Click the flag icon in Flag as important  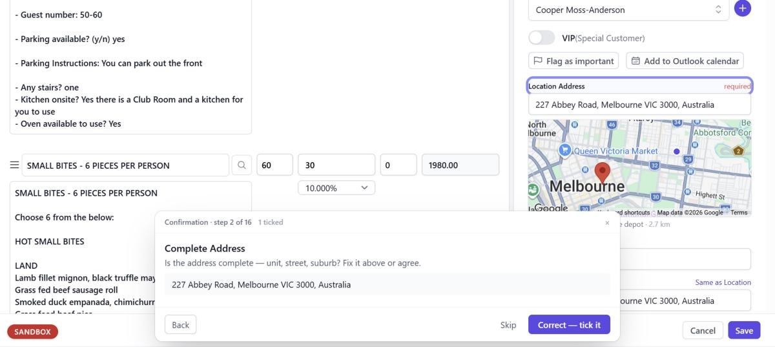(538, 61)
